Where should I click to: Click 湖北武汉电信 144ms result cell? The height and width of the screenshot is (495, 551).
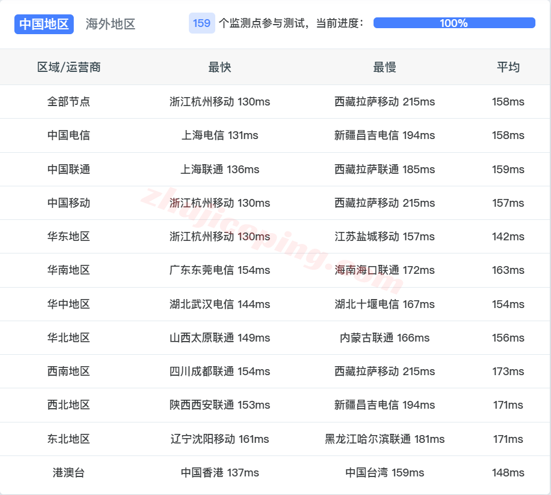coord(219,304)
